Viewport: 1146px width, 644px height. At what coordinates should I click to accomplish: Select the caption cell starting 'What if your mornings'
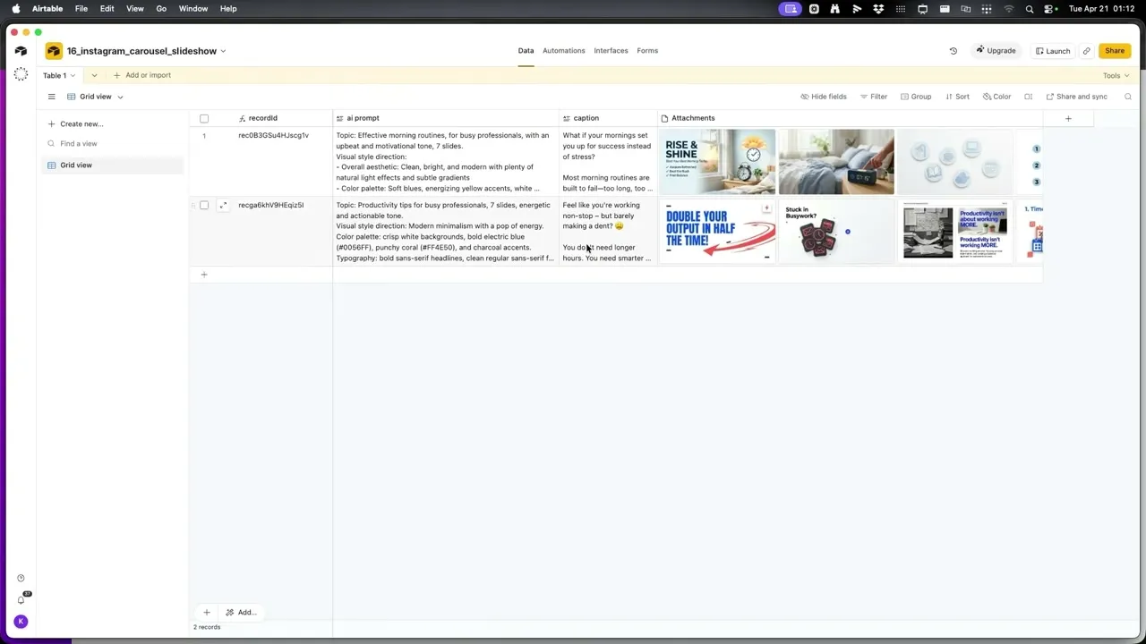(608, 162)
